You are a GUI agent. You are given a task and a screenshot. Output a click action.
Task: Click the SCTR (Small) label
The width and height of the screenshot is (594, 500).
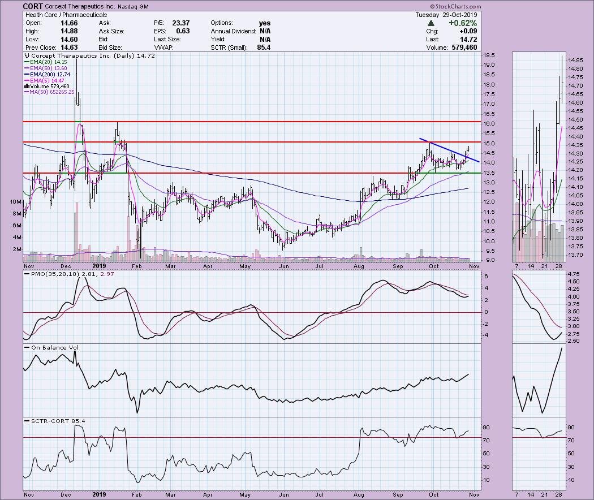[x=229, y=48]
